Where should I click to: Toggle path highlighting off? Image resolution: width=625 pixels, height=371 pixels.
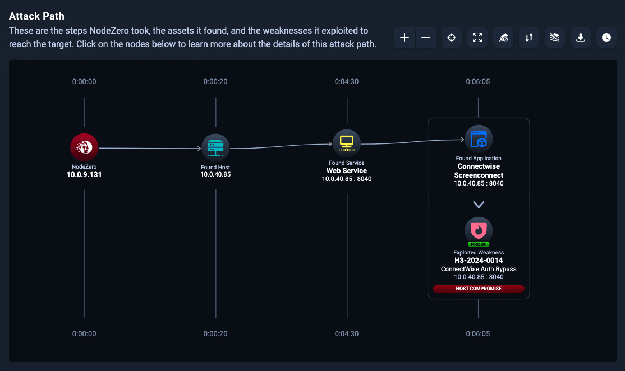pyautogui.click(x=503, y=38)
